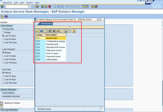Click the Execute clock icon below title

pyautogui.click(x=2, y=17)
